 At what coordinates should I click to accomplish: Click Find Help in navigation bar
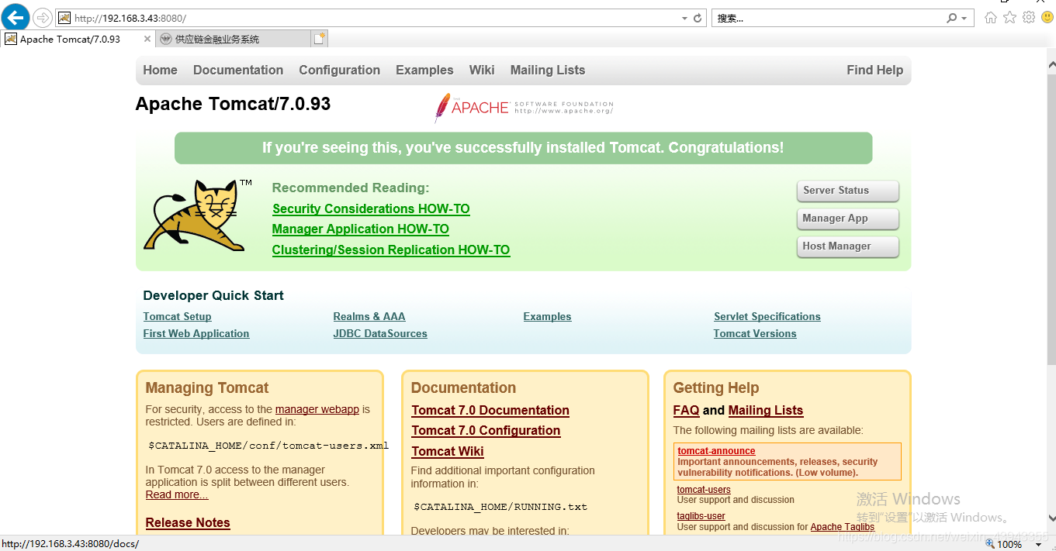(875, 70)
